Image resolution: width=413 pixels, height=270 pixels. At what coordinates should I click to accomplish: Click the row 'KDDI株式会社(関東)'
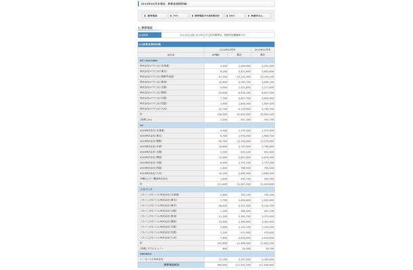pos(206,141)
